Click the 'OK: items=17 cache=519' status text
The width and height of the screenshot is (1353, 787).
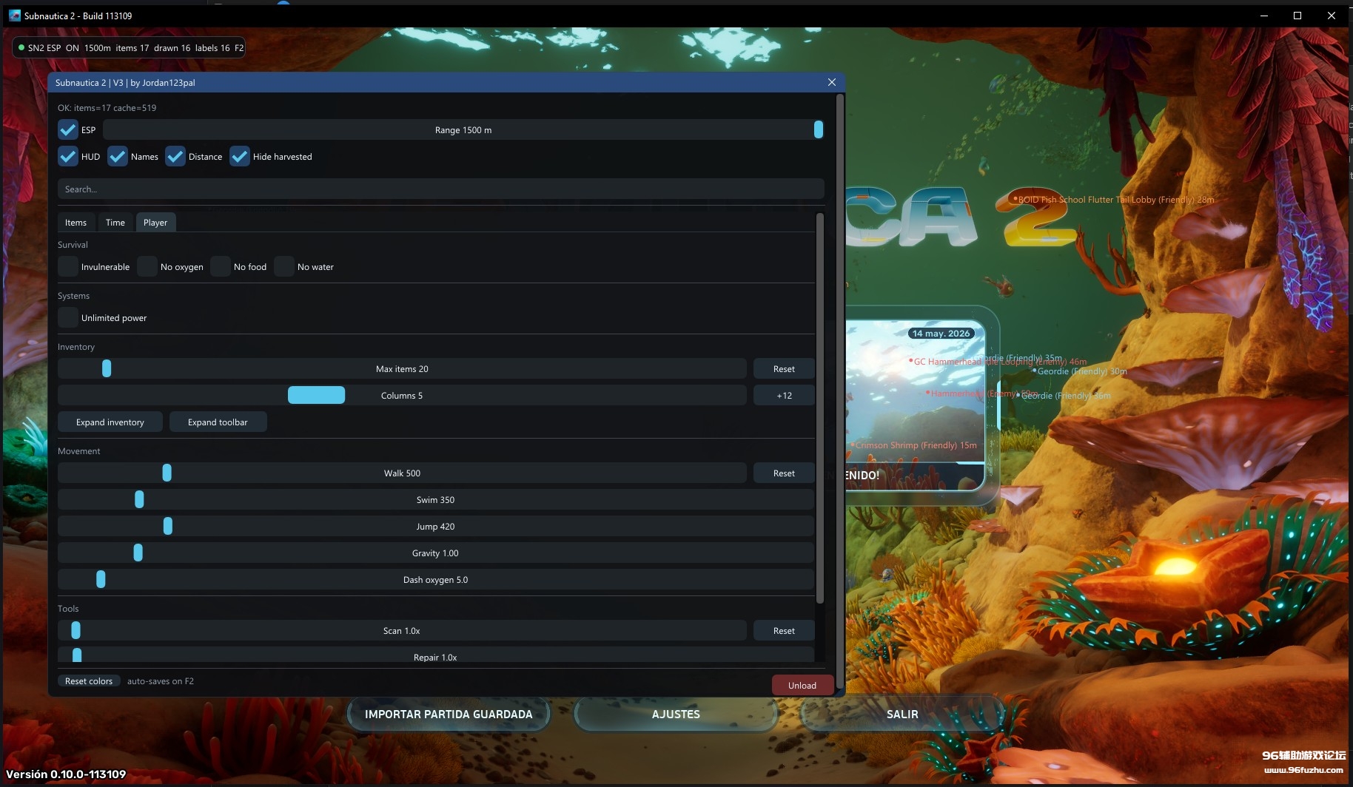107,108
